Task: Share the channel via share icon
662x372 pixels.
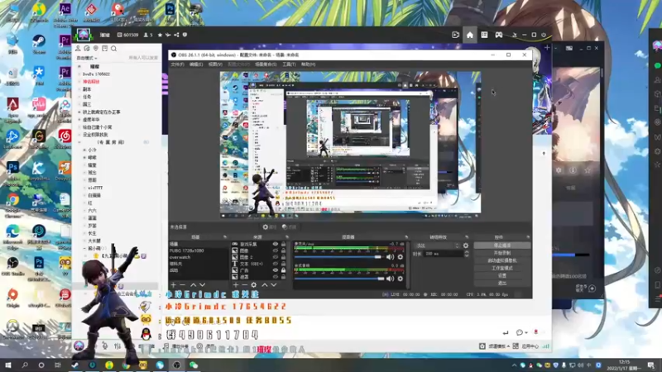Action: click(176, 35)
